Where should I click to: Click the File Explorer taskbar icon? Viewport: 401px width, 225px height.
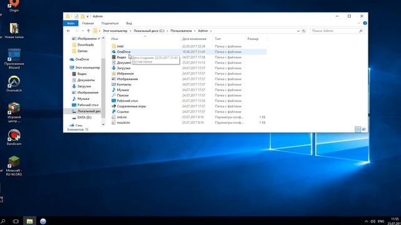pyautogui.click(x=29, y=221)
